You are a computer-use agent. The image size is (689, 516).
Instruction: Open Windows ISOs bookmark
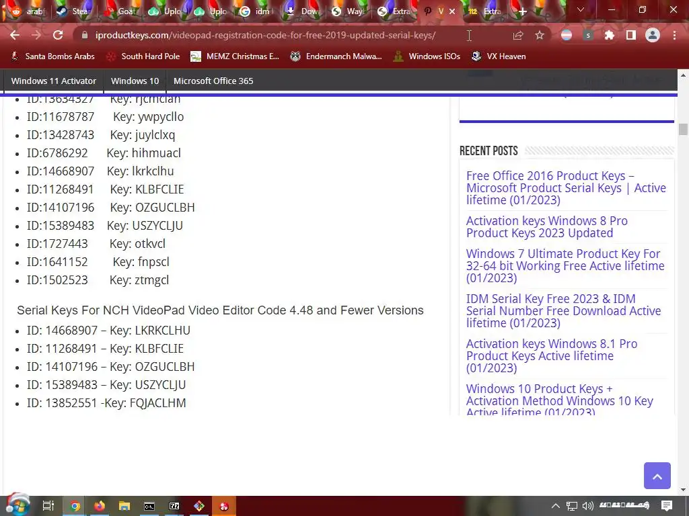click(426, 56)
